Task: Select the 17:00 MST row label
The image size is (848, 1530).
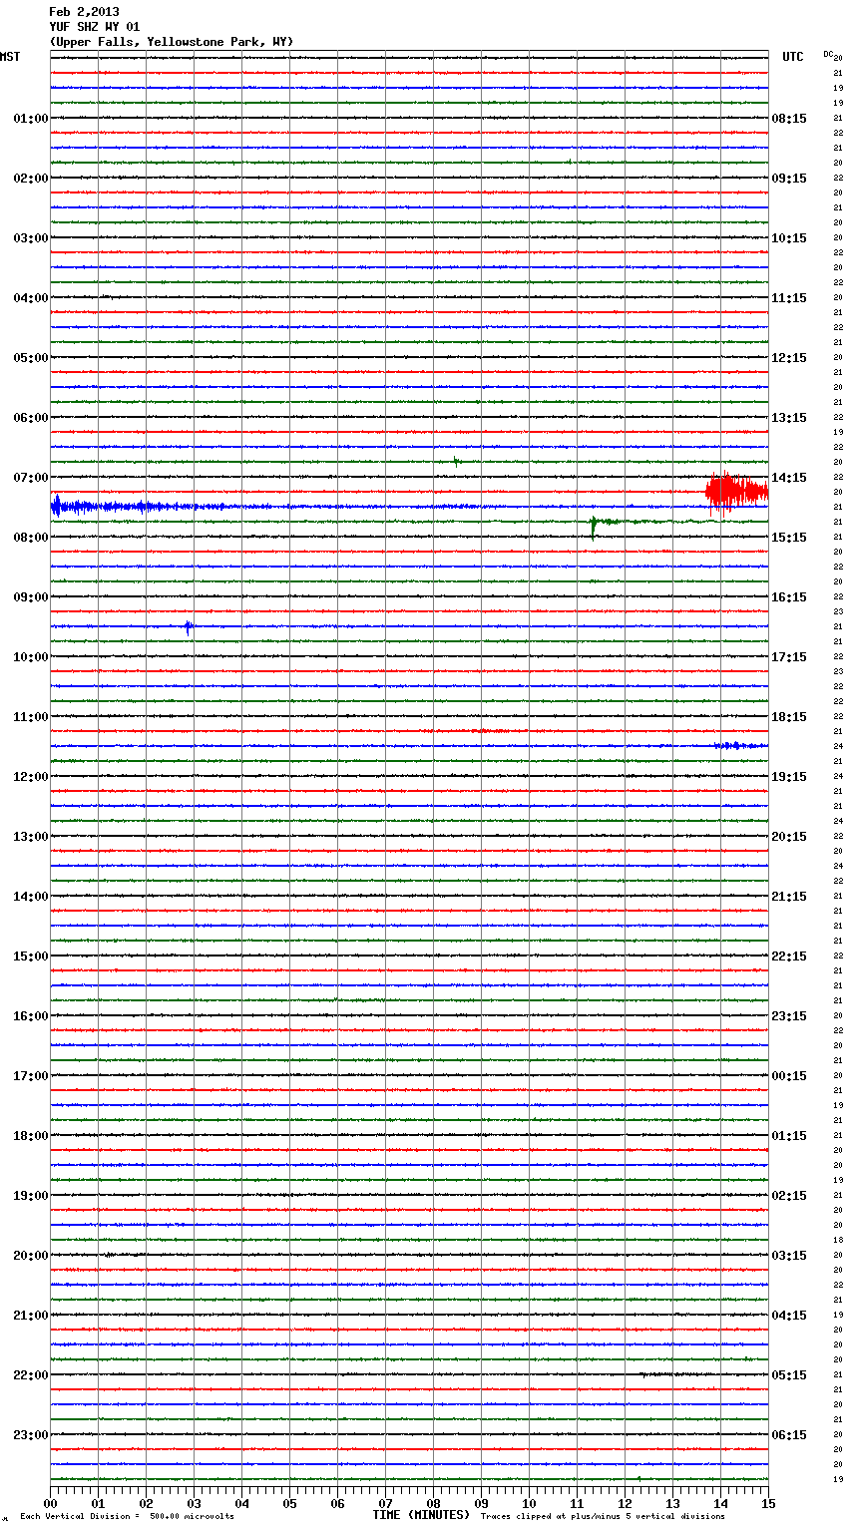Action: pyautogui.click(x=31, y=1076)
